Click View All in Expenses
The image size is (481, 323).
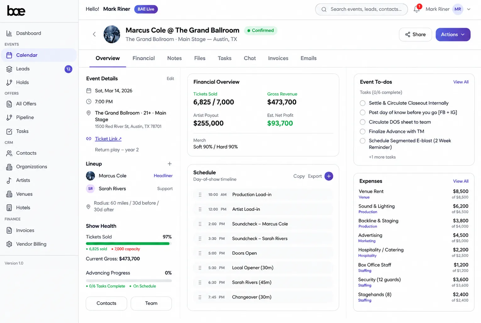(461, 181)
